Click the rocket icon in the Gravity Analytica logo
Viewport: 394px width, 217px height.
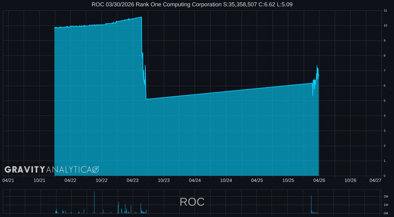coord(95,170)
